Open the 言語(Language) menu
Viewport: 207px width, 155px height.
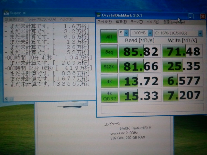click(174, 22)
